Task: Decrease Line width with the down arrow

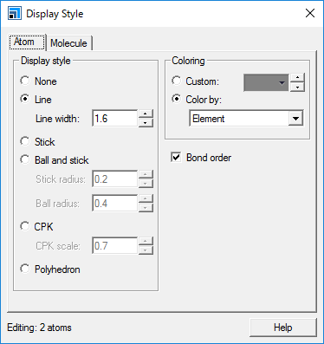Action: tap(146, 123)
